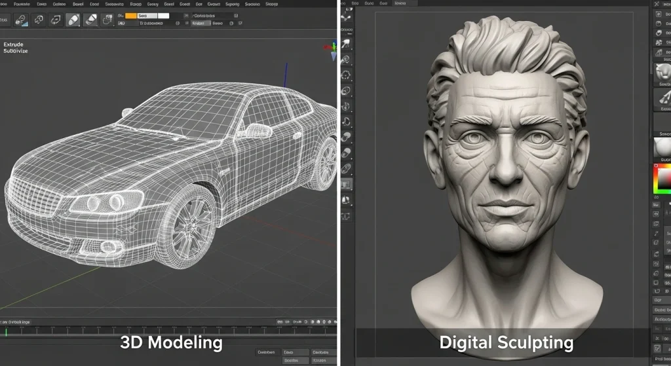Pick the white swatch beside the Sers field

(x=163, y=16)
